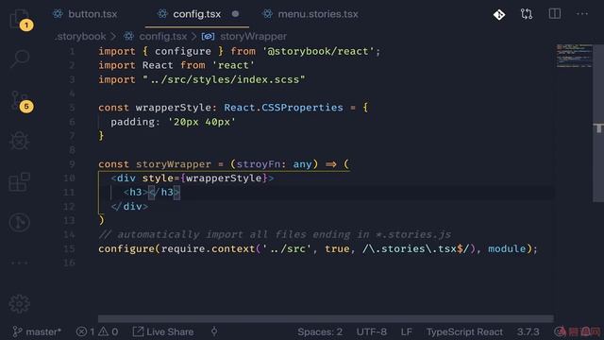
Task: Split the editor to the right
Action: point(555,14)
